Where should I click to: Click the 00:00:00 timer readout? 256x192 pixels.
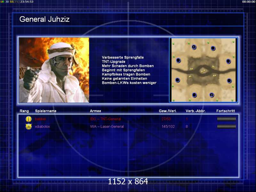coord(249,2)
